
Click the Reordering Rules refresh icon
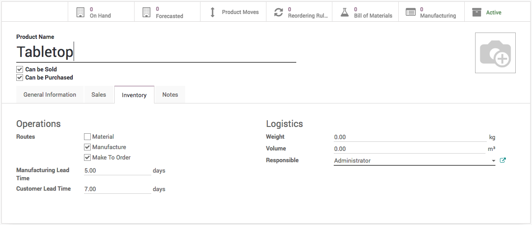(x=279, y=12)
